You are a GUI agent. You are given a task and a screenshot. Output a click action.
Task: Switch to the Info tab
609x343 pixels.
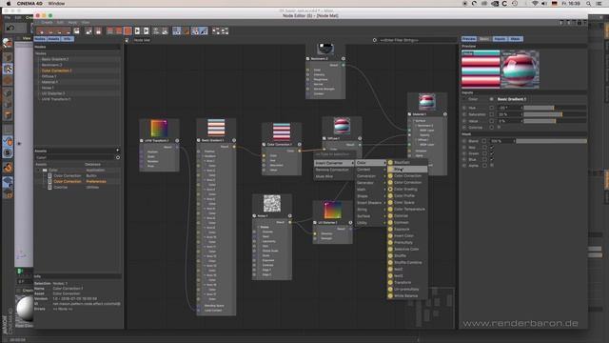68,39
